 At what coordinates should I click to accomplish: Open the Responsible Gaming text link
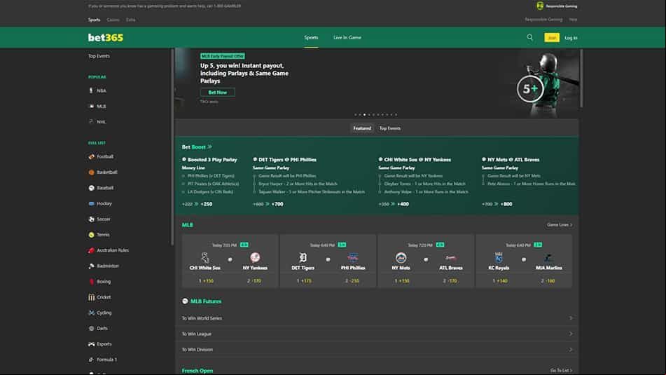(543, 20)
